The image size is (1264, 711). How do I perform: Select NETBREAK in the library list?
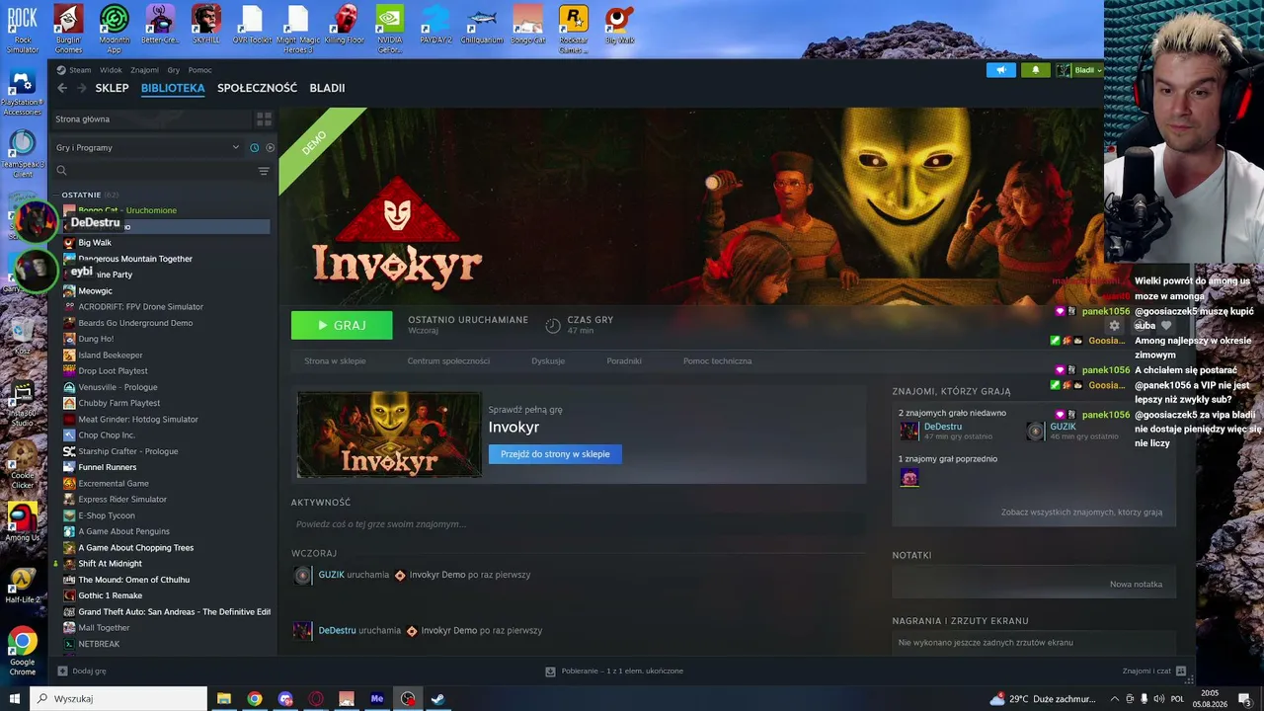(x=99, y=644)
